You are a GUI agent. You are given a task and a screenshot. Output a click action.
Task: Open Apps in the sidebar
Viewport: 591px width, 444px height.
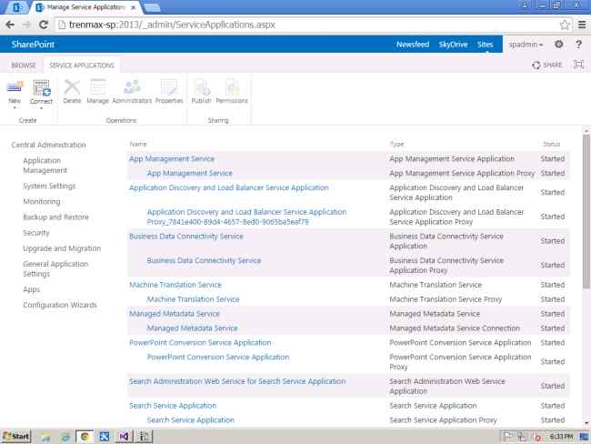[31, 289]
